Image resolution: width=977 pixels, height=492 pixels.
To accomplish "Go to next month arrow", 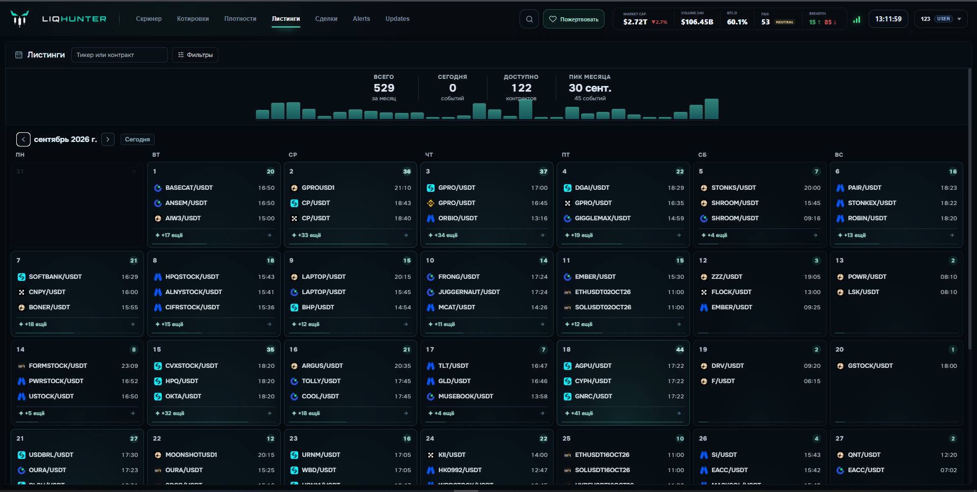I will (x=108, y=139).
